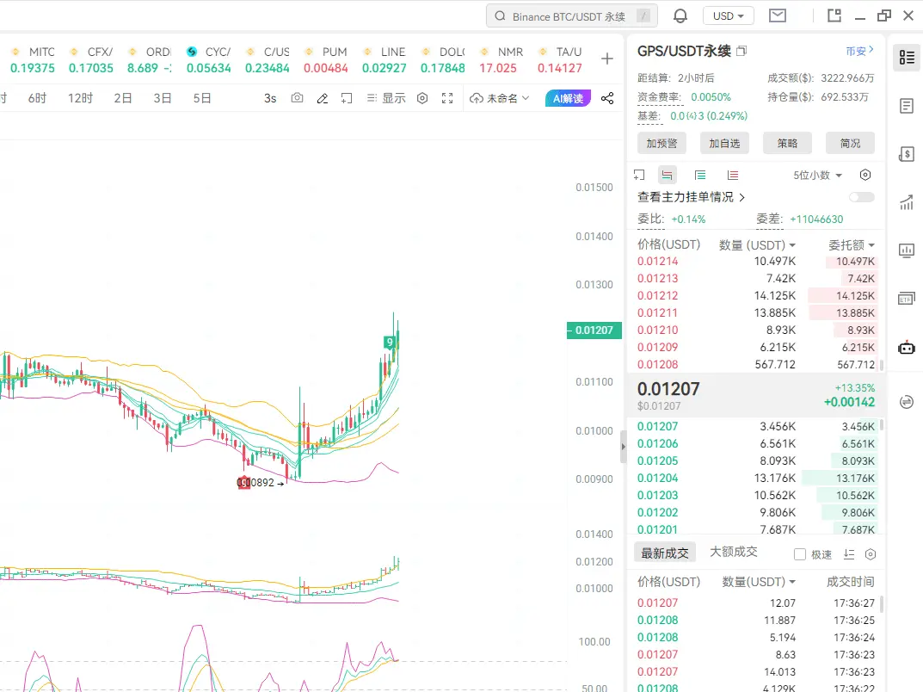This screenshot has width=923, height=692.
Task: Select the 12时 timeframe
Action: click(80, 98)
